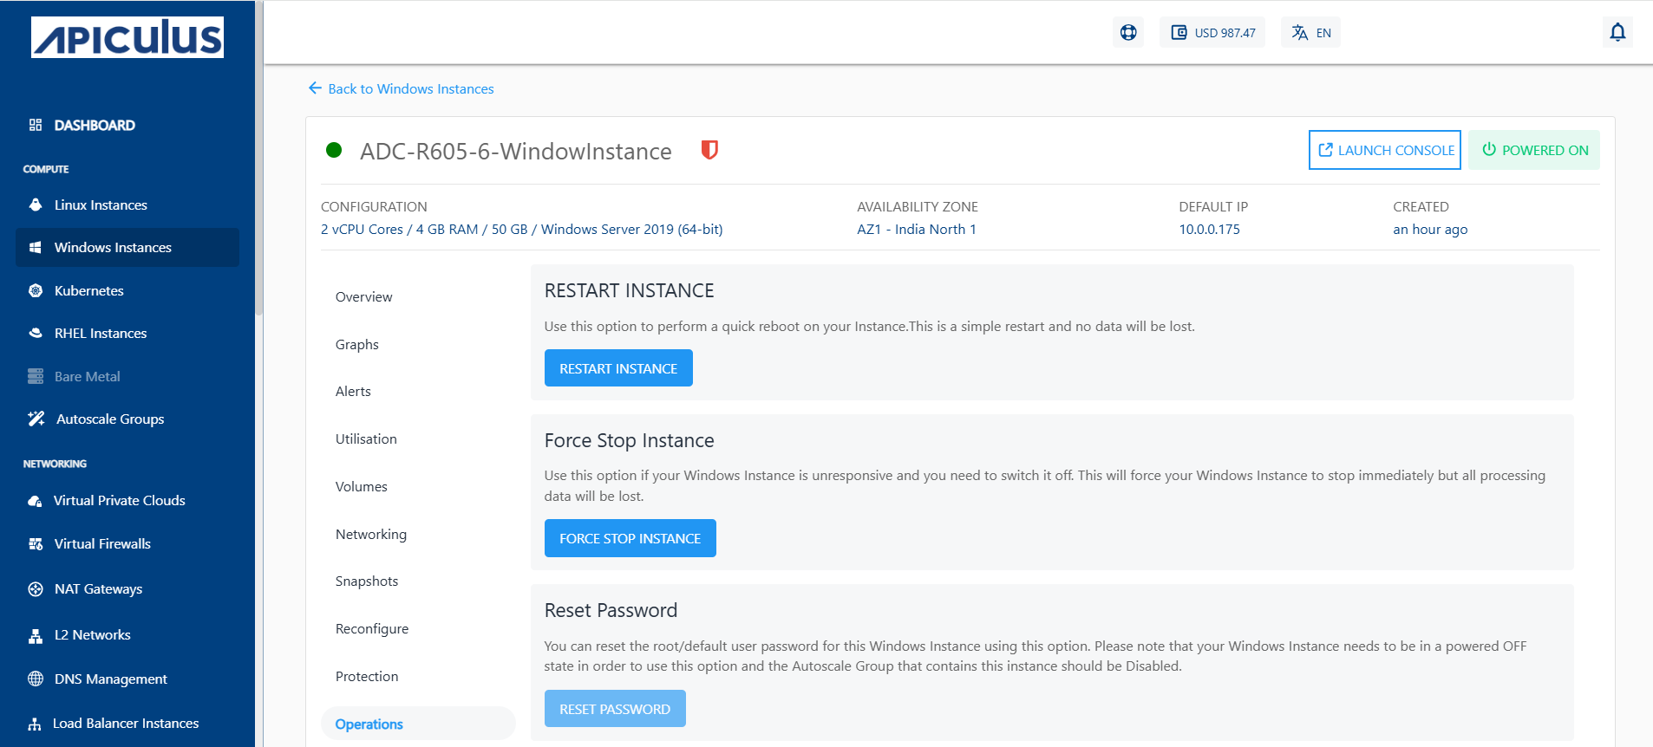Launch the instance console
Screen dimensions: 1653x747
(x=1385, y=151)
